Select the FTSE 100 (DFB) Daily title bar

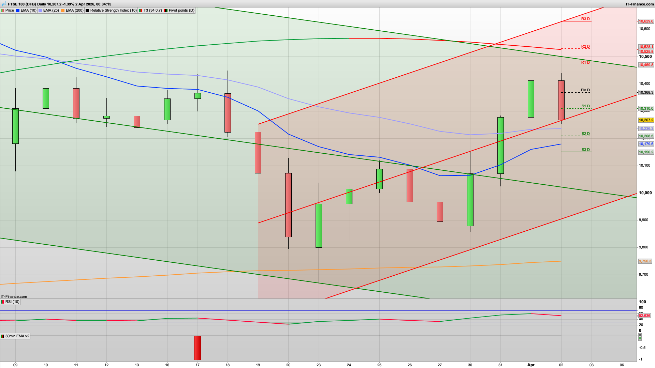tap(60, 4)
